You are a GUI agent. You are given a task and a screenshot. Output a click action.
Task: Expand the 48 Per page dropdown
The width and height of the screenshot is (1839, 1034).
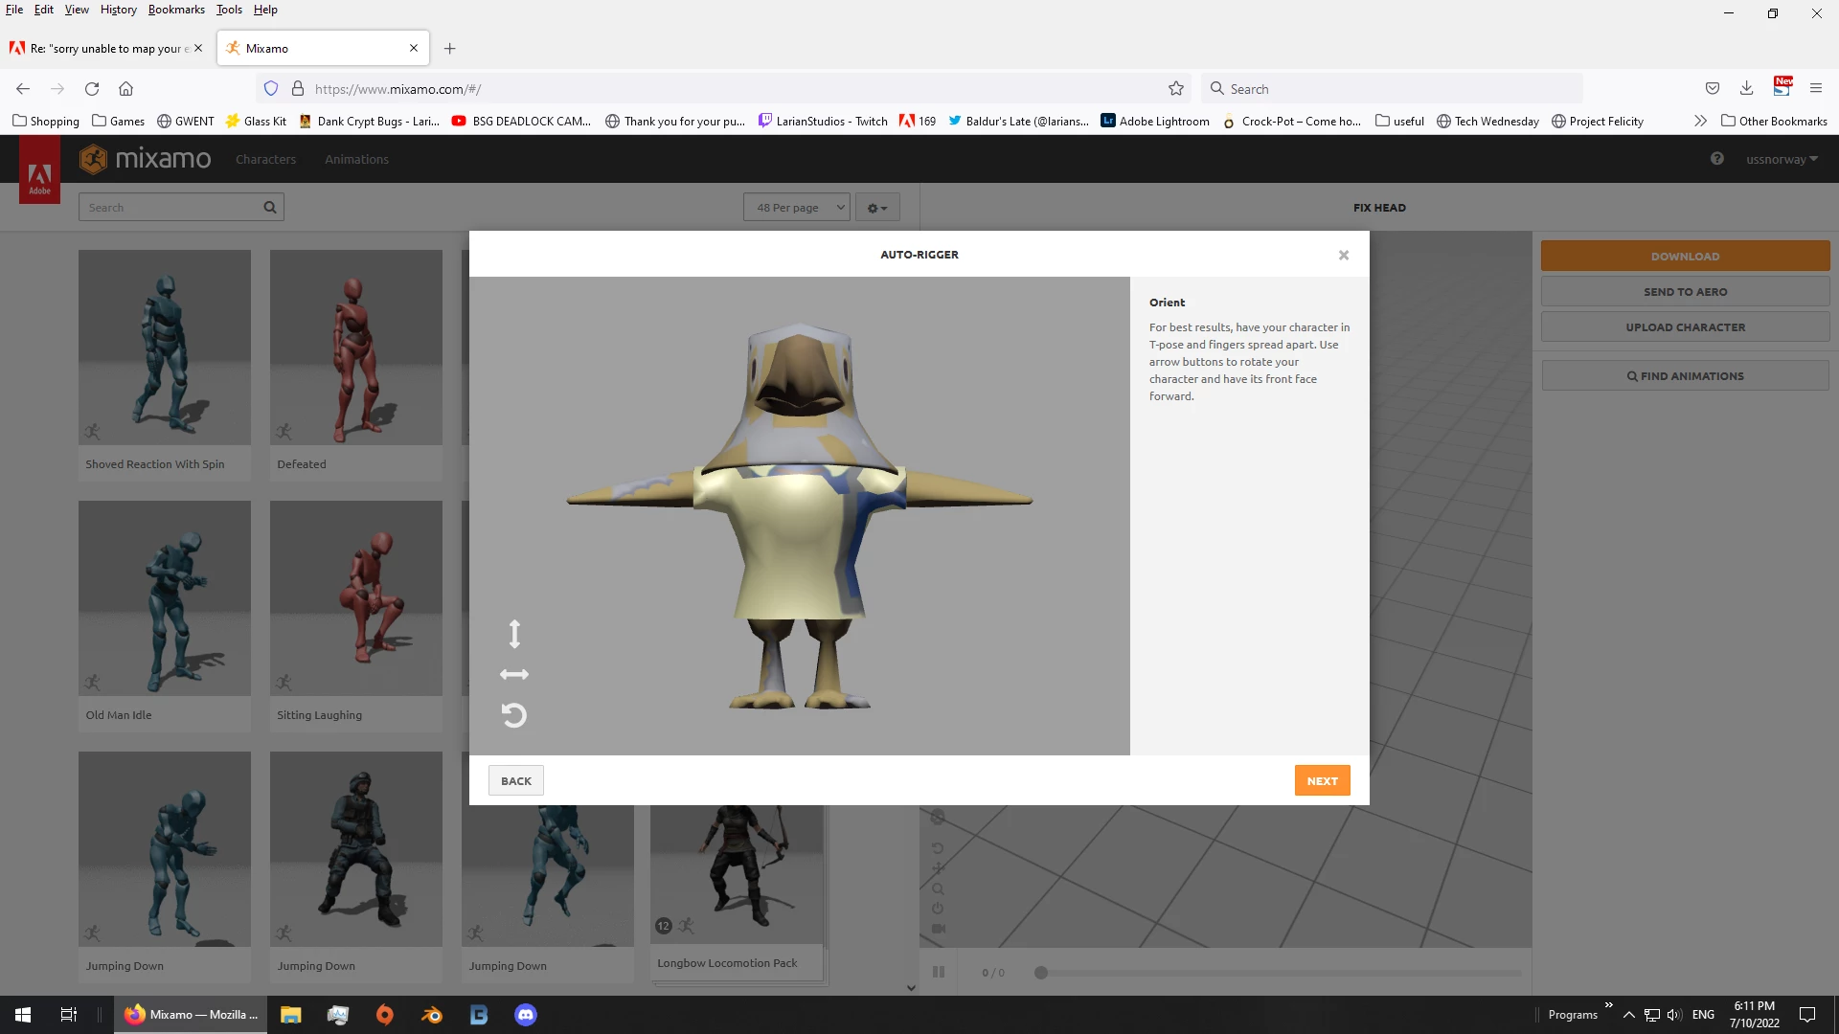tap(796, 208)
